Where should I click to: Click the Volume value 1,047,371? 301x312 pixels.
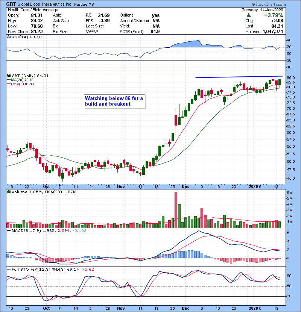(273, 32)
